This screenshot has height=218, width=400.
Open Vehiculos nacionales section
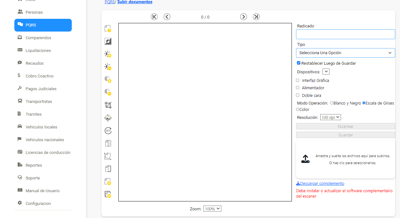tap(43, 140)
